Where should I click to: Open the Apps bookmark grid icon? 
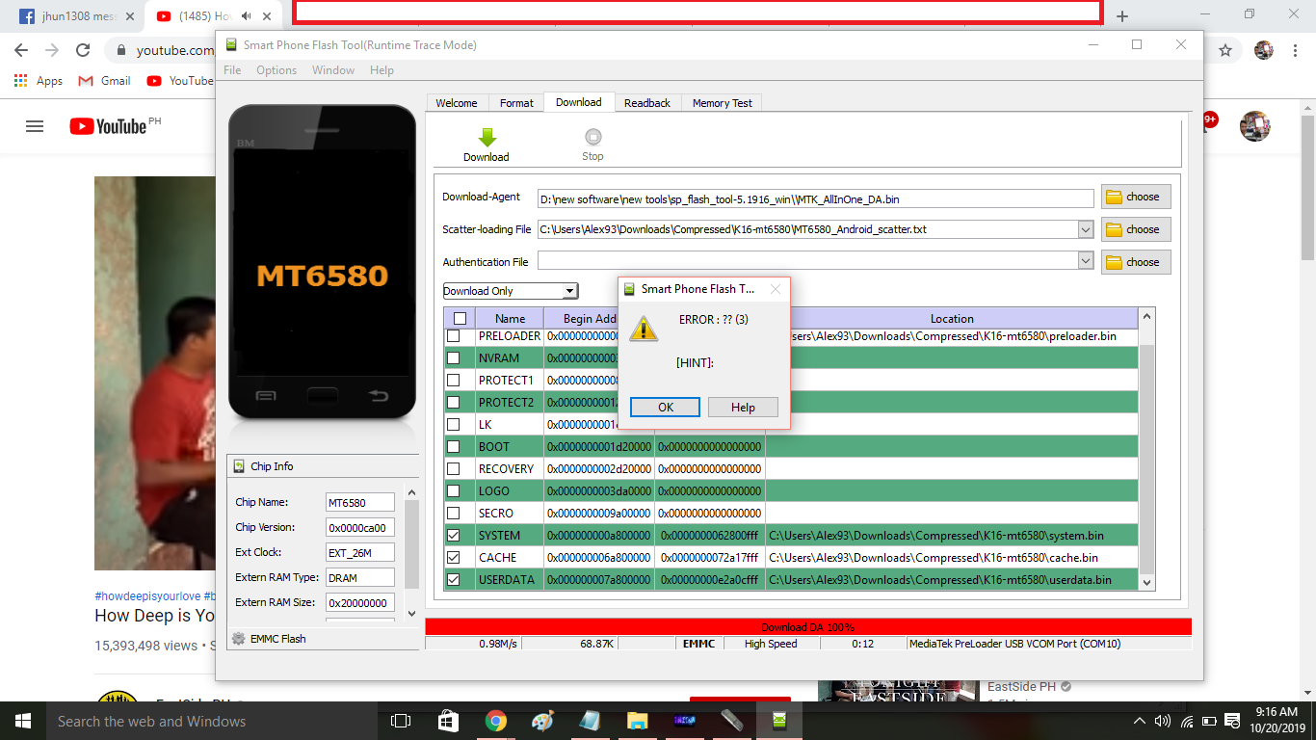(20, 81)
